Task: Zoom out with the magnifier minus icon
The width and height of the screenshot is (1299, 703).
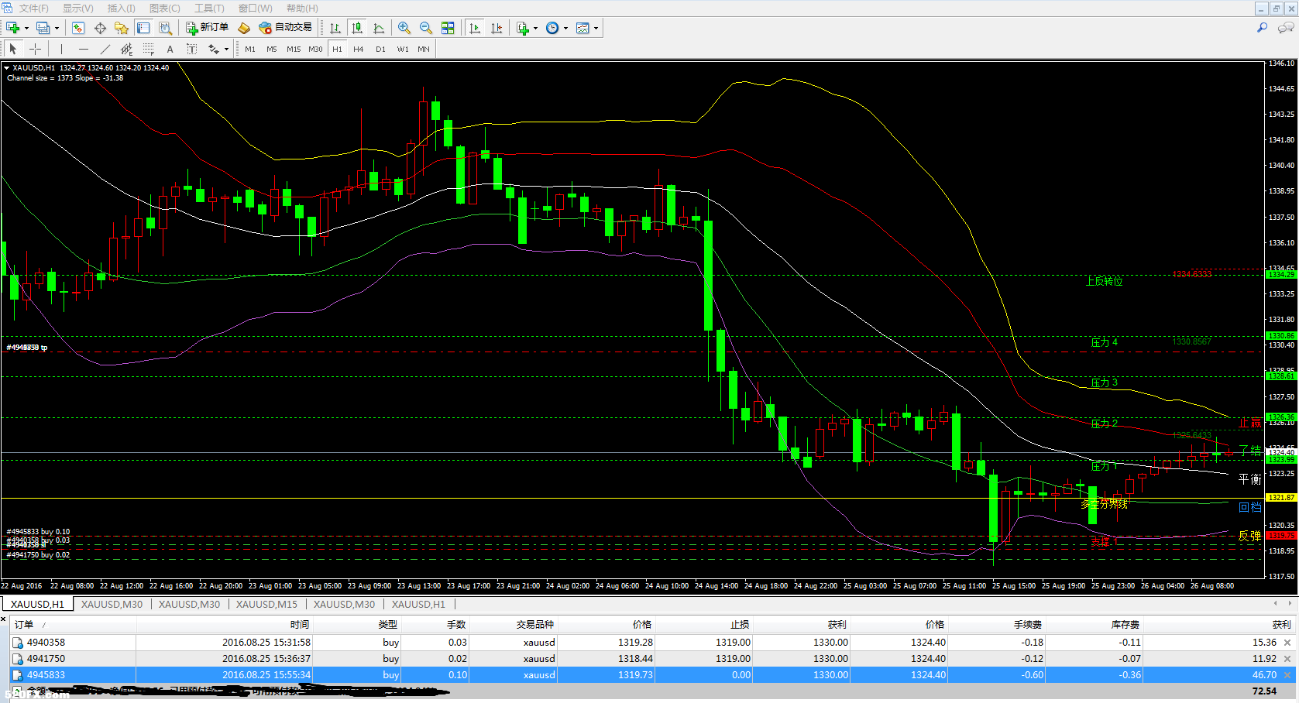Action: [x=426, y=28]
